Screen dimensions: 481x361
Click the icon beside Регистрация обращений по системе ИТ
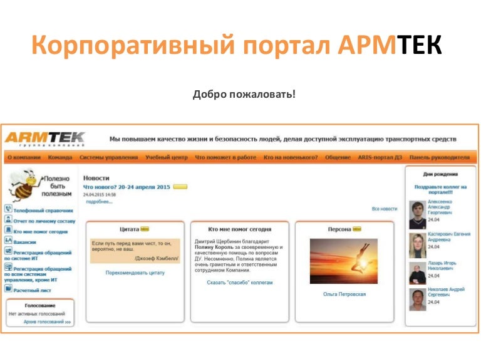(x=8, y=252)
